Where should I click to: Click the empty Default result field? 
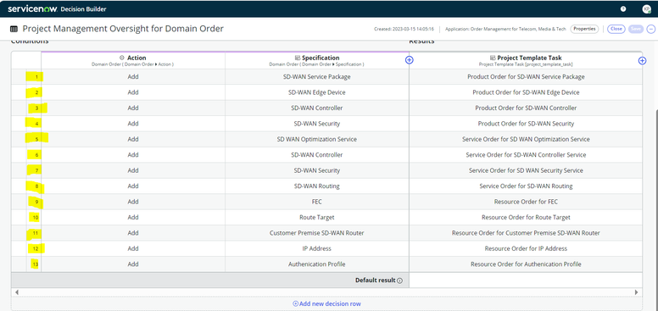pos(526,280)
